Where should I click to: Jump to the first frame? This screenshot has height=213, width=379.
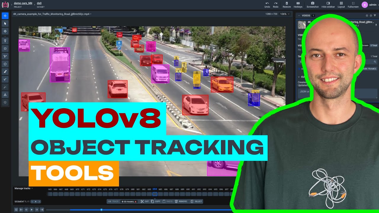pos(21,209)
